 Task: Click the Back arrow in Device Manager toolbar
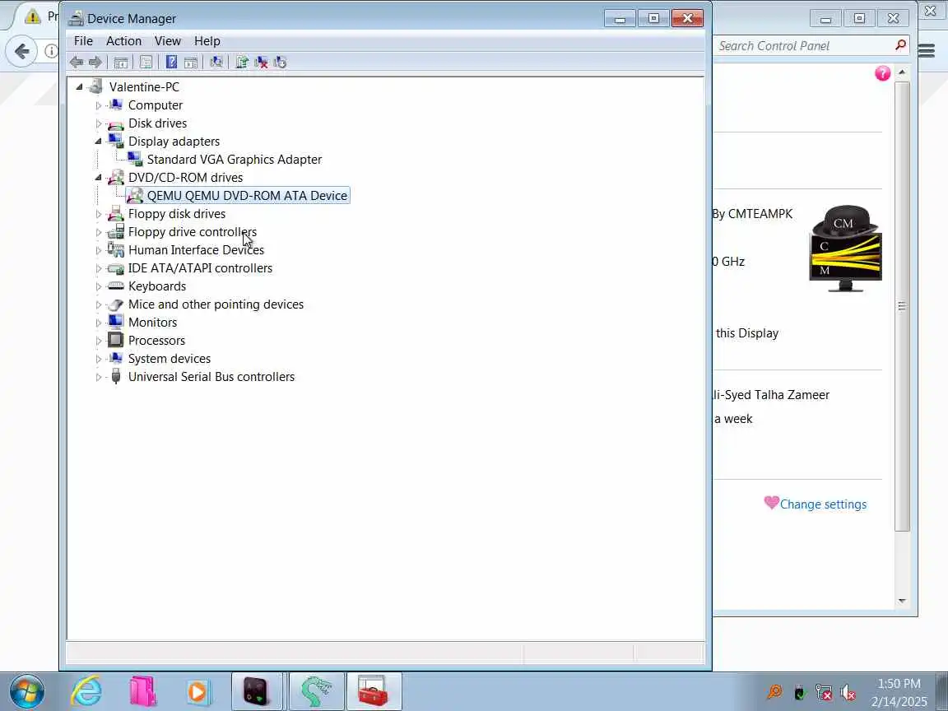(77, 62)
